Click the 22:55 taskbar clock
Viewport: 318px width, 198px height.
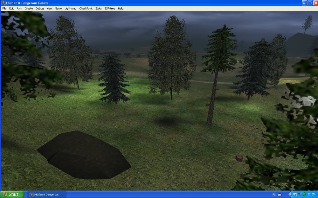311,195
